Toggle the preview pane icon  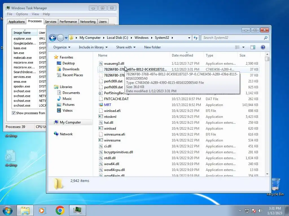[253, 47]
